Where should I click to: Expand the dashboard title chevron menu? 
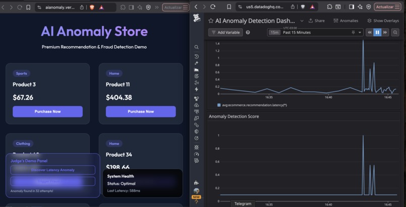click(302, 21)
